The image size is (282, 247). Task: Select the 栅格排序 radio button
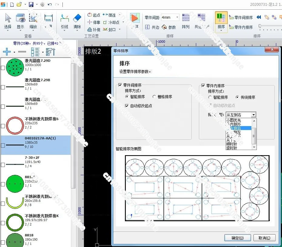click(x=154, y=97)
